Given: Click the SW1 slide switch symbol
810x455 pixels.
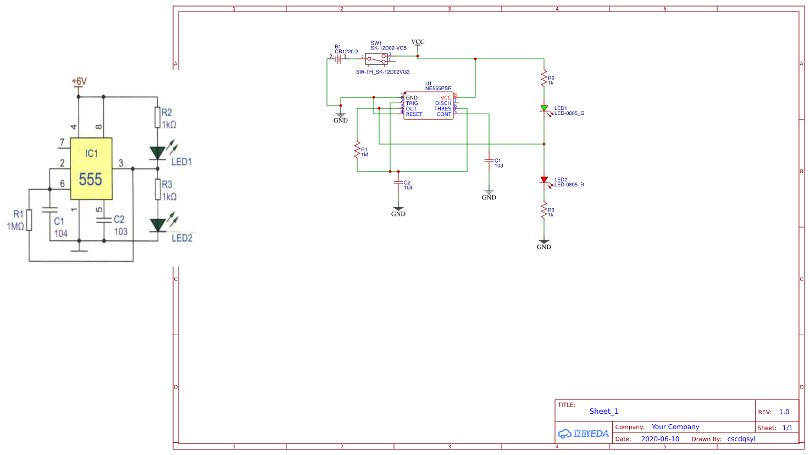Looking at the screenshot, I should 376,58.
